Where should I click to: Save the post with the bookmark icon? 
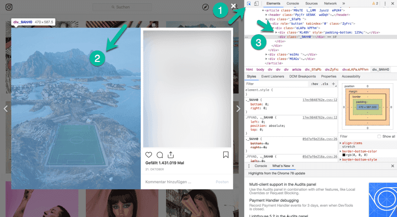click(x=226, y=155)
